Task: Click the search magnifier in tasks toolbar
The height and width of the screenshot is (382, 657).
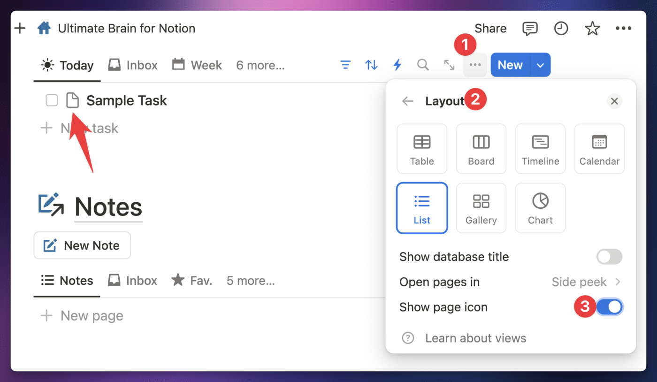Action: (x=423, y=65)
